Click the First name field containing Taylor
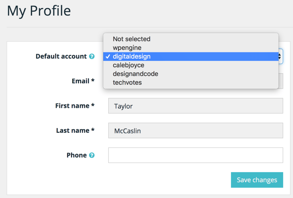The width and height of the screenshot is (293, 198). point(195,106)
